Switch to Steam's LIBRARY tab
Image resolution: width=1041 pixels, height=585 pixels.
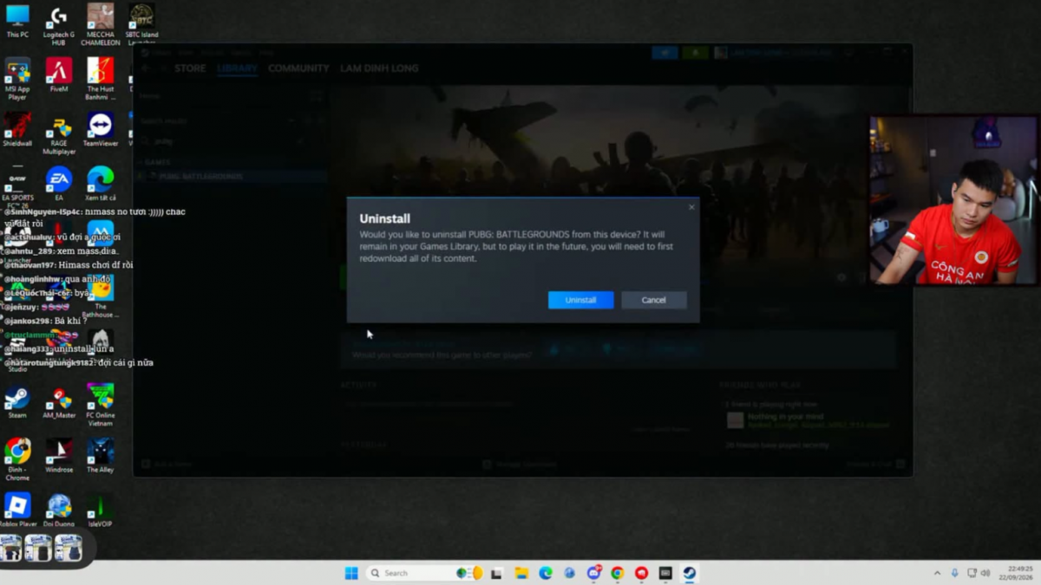click(237, 68)
